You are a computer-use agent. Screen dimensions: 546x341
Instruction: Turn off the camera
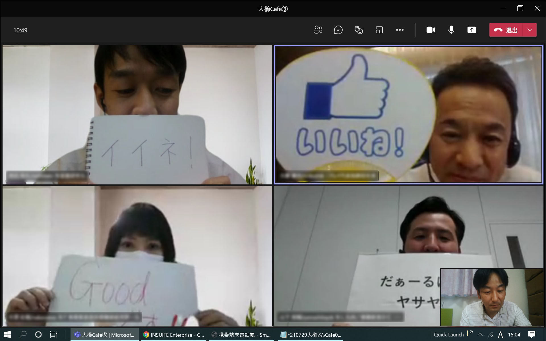431,30
